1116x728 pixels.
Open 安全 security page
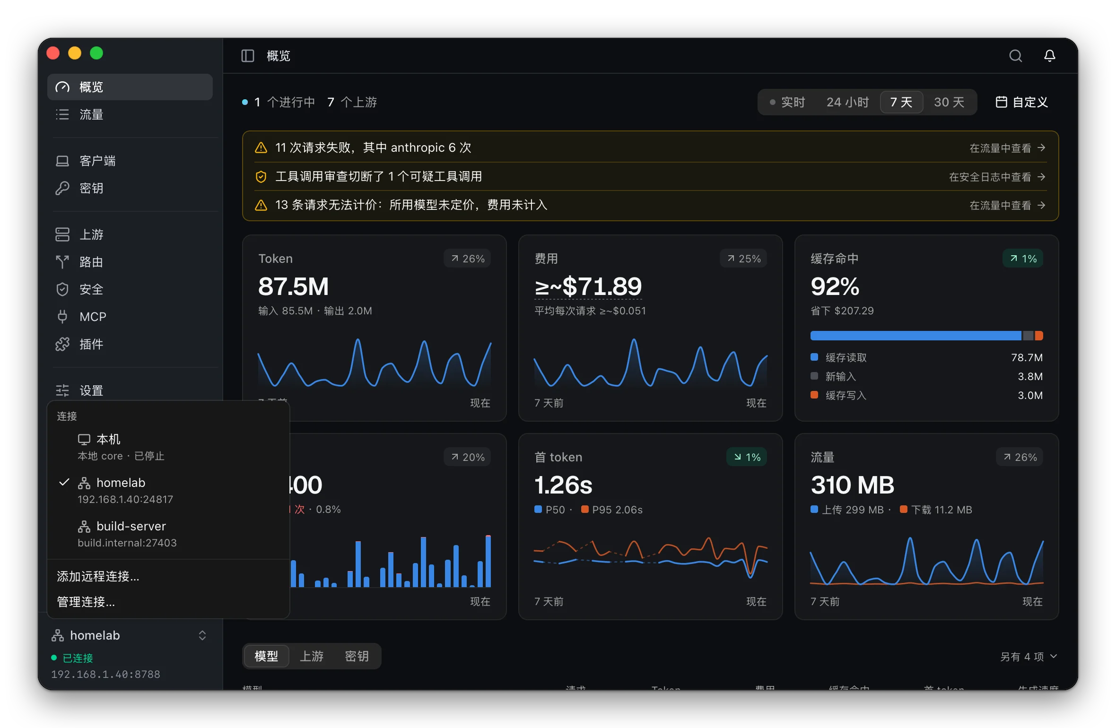[x=130, y=289]
